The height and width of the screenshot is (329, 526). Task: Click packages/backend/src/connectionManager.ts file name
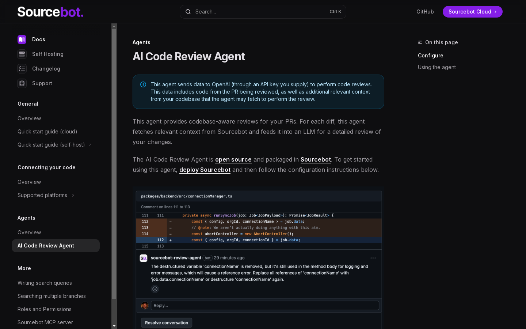pyautogui.click(x=187, y=196)
